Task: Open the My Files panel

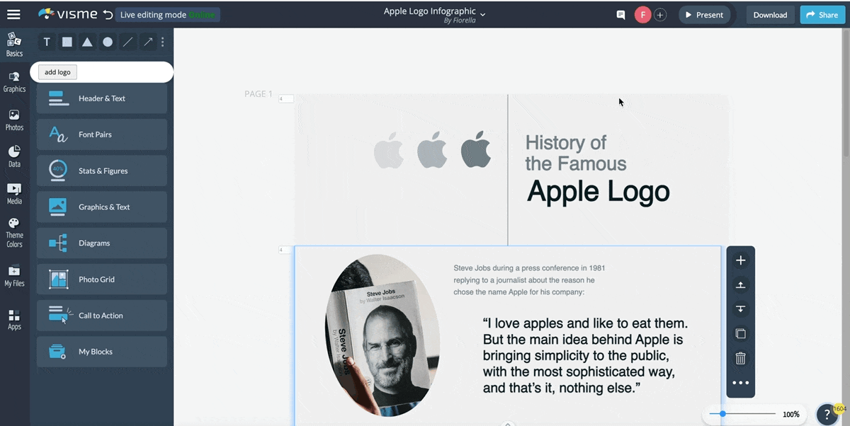Action: coord(14,276)
